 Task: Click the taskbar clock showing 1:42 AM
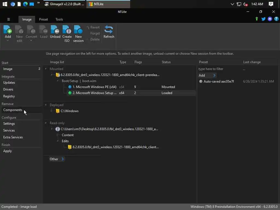tap(257, 4)
